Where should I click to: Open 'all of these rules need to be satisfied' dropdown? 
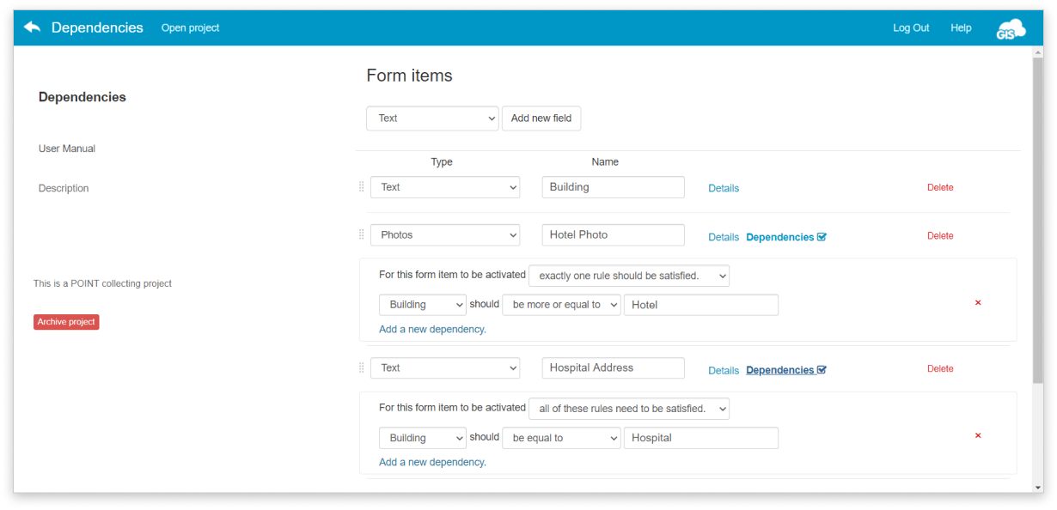click(629, 409)
